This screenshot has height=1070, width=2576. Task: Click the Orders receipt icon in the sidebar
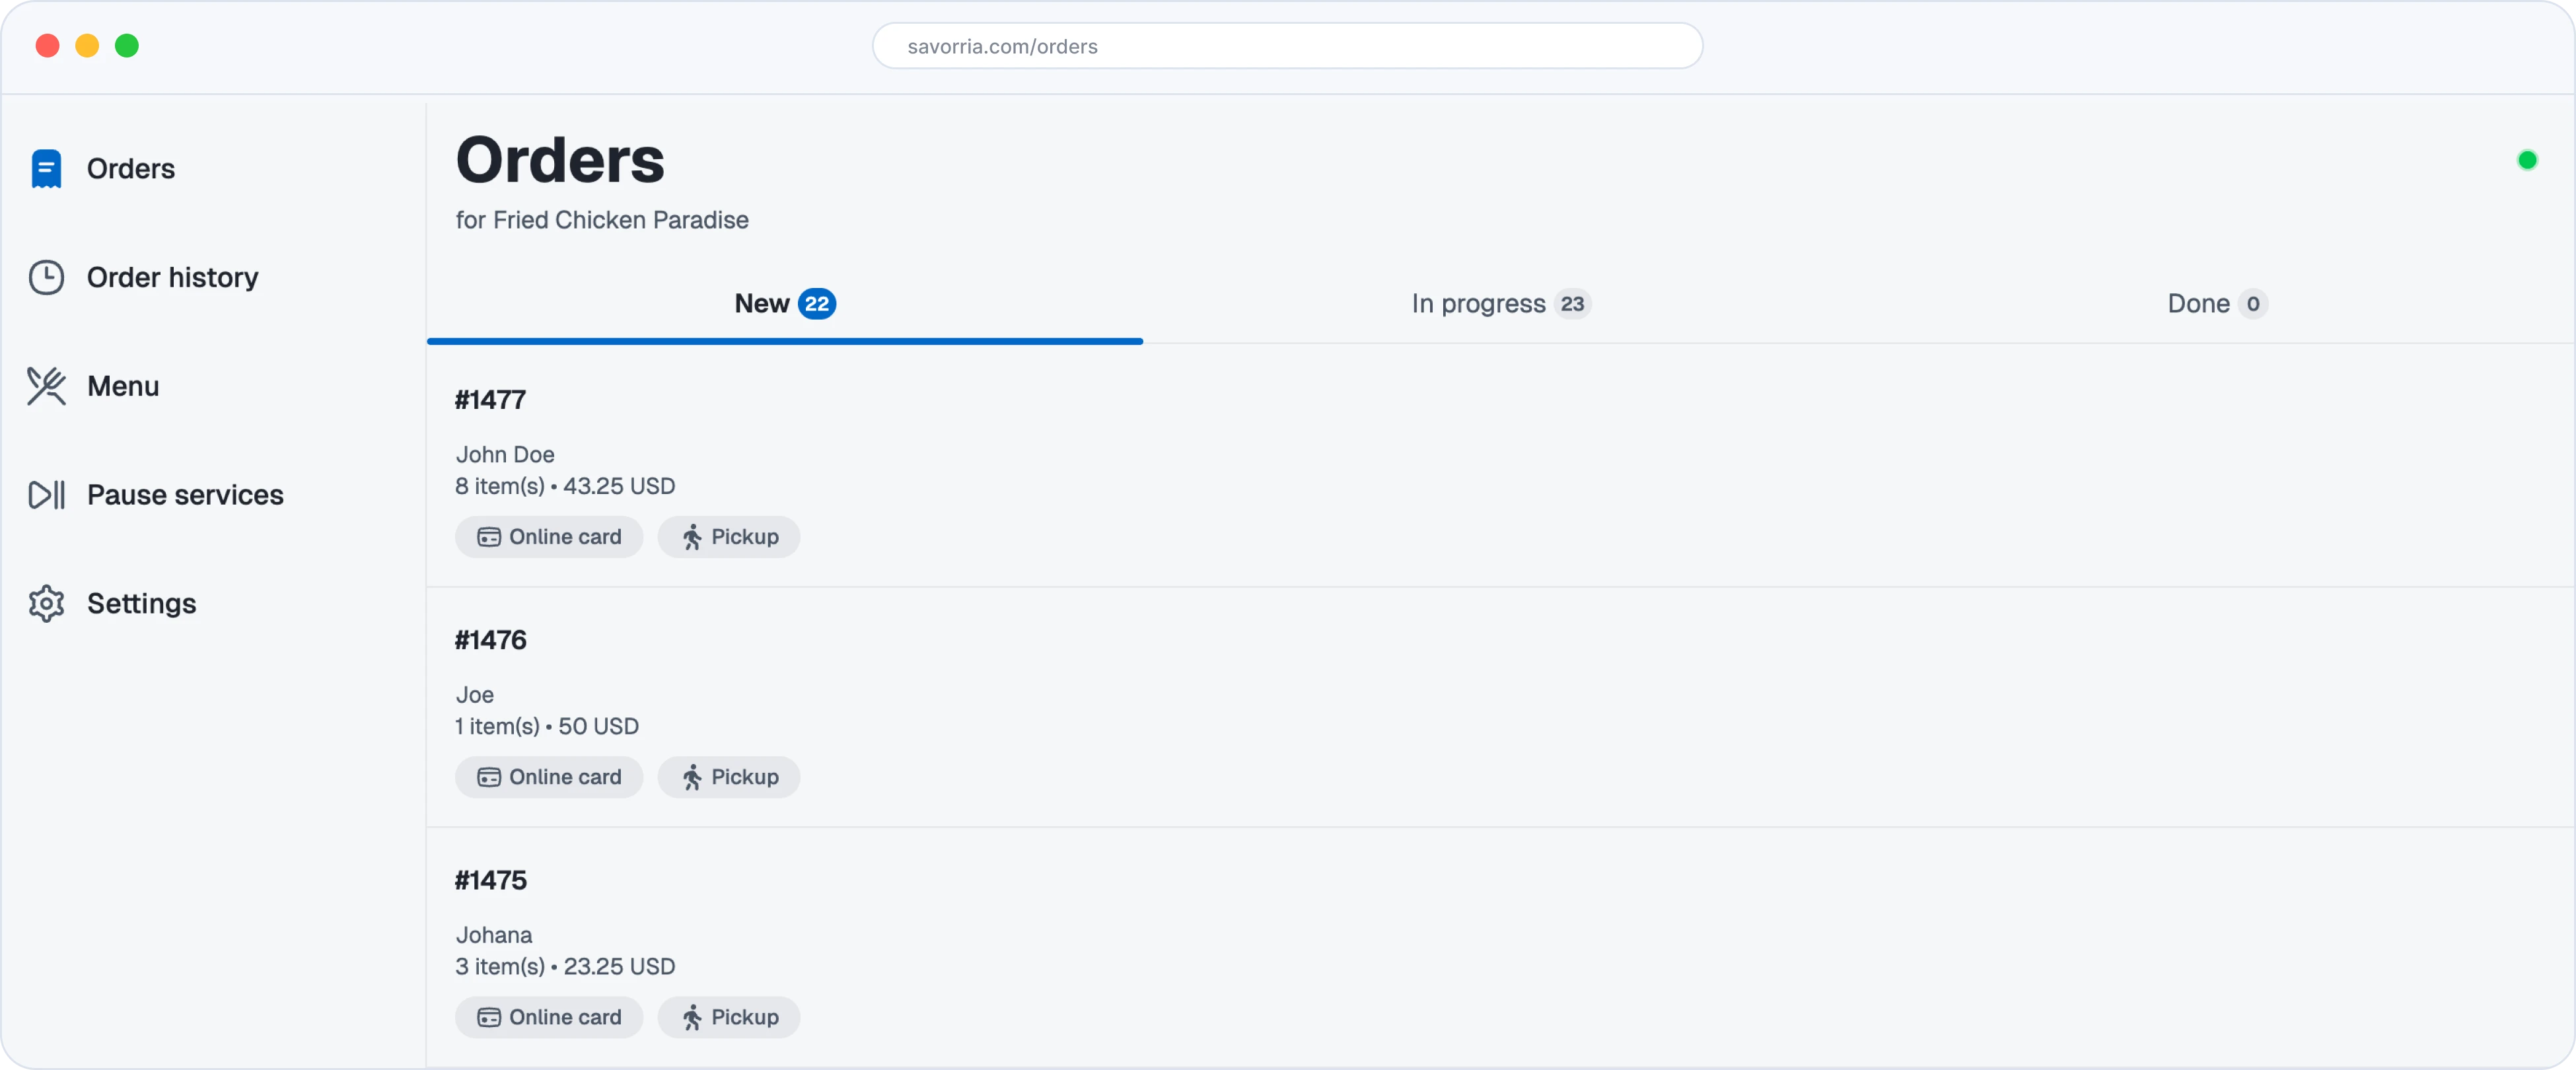46,168
